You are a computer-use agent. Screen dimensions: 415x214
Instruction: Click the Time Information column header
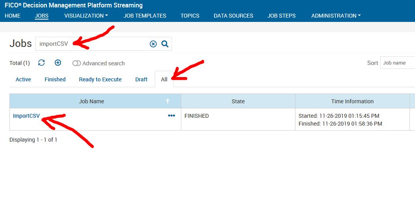click(352, 101)
